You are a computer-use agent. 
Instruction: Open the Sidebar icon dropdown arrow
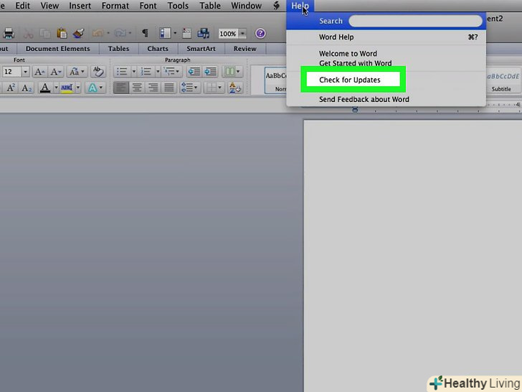[x=175, y=33]
